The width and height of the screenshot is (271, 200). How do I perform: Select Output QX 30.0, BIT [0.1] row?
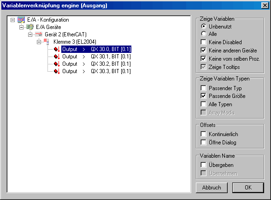point(96,49)
